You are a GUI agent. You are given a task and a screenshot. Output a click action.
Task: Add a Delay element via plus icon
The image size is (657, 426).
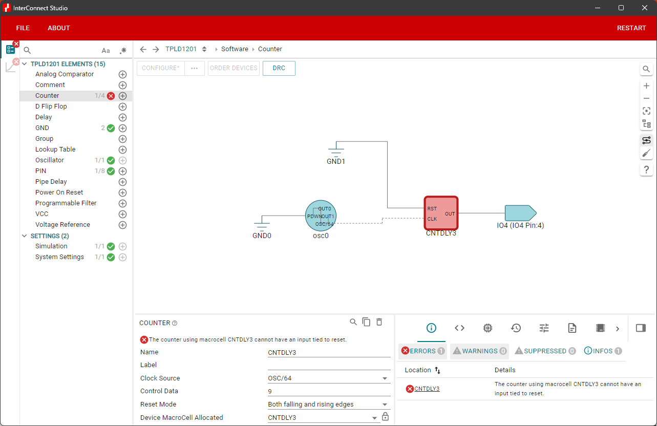(x=122, y=117)
